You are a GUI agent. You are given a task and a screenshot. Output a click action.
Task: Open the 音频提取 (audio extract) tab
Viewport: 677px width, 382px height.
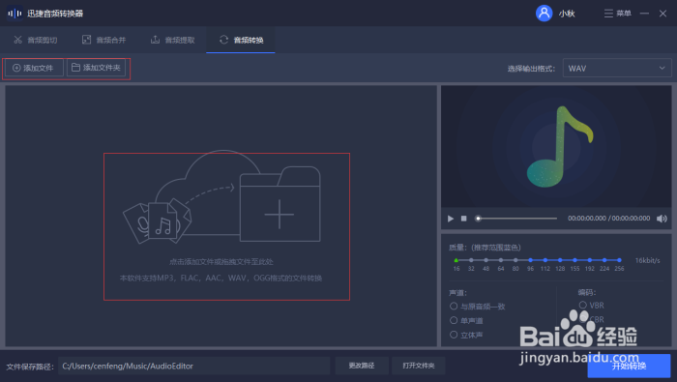(x=173, y=41)
